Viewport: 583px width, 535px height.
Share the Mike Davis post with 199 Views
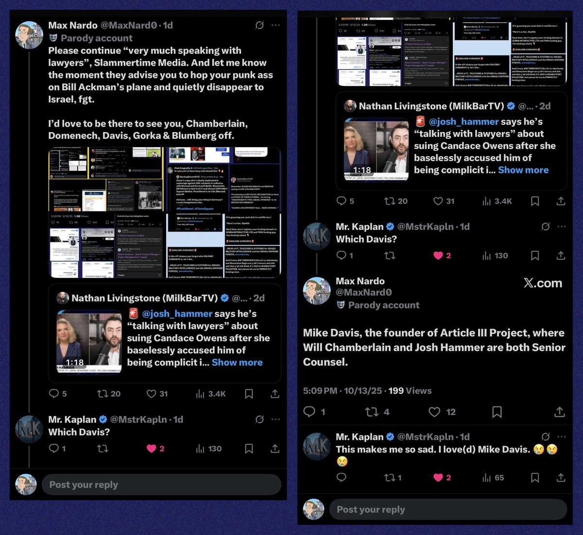pyautogui.click(x=560, y=412)
